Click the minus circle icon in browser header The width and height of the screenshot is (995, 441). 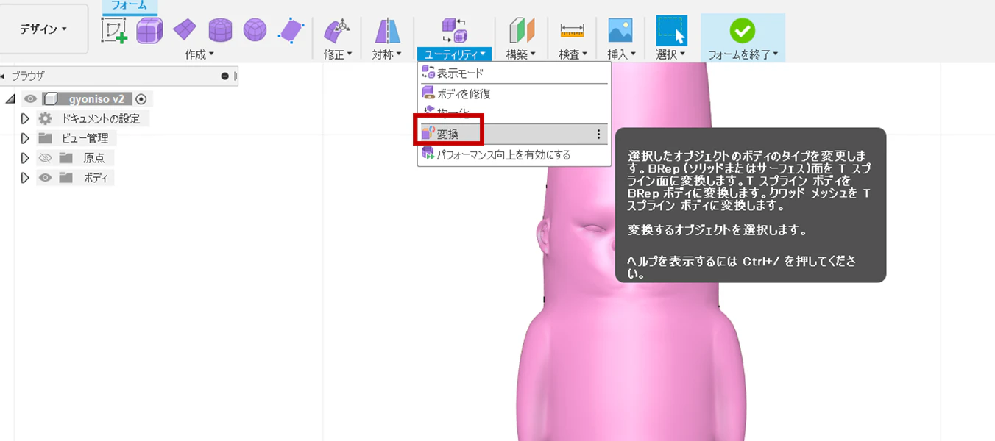click(225, 76)
